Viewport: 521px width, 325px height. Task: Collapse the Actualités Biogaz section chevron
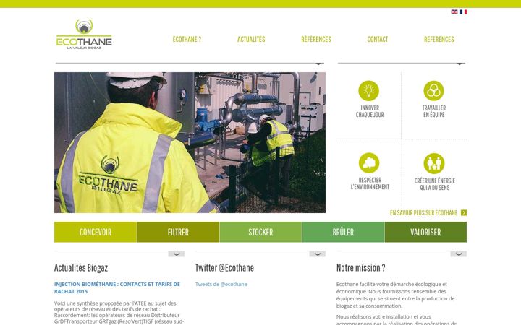[x=176, y=254]
